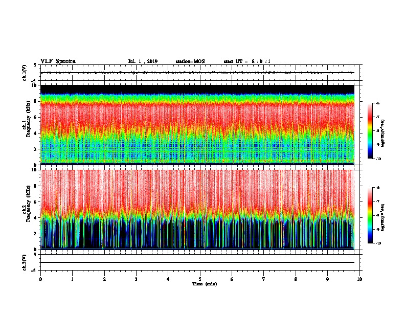The height and width of the screenshot is (313, 405).
Task: Click inside the ch.1 spectrogram panel
Action: click(197, 125)
